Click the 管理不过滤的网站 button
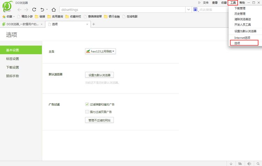This screenshot has height=166, width=262. 100,120
